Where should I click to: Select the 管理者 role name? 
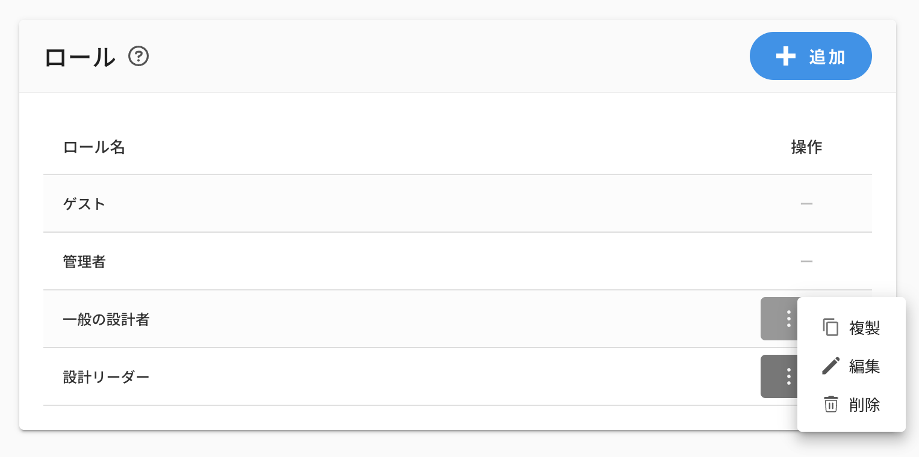tap(84, 262)
